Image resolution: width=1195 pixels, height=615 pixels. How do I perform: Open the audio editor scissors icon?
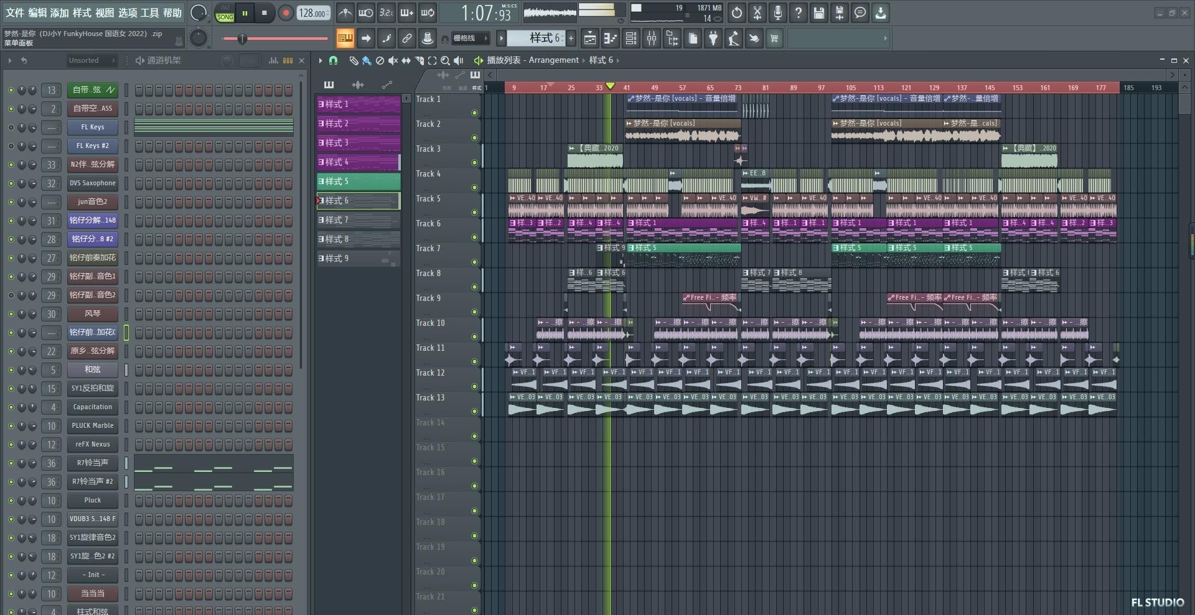click(757, 12)
